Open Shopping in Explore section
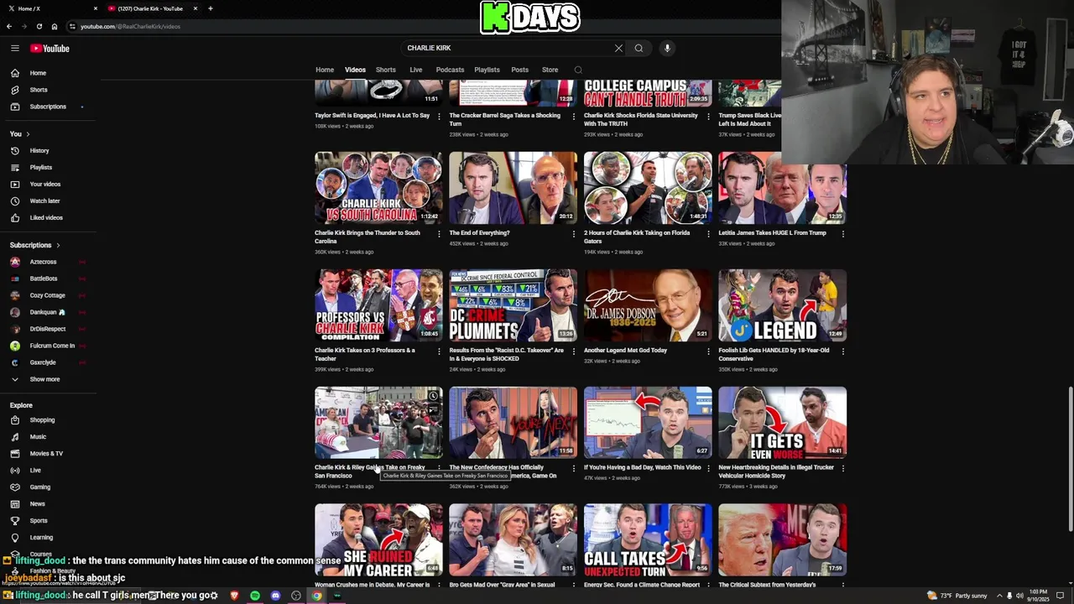The width and height of the screenshot is (1074, 604). [x=47, y=419]
